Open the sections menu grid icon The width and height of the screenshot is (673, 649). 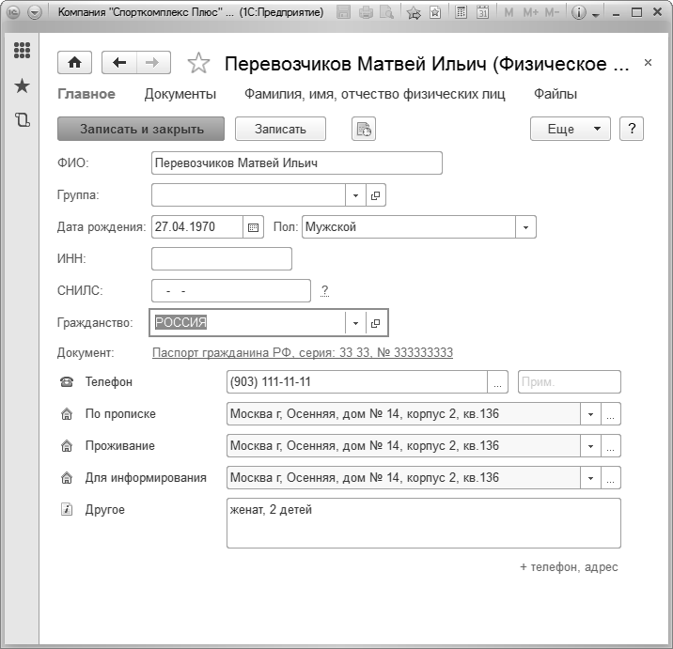tap(22, 52)
